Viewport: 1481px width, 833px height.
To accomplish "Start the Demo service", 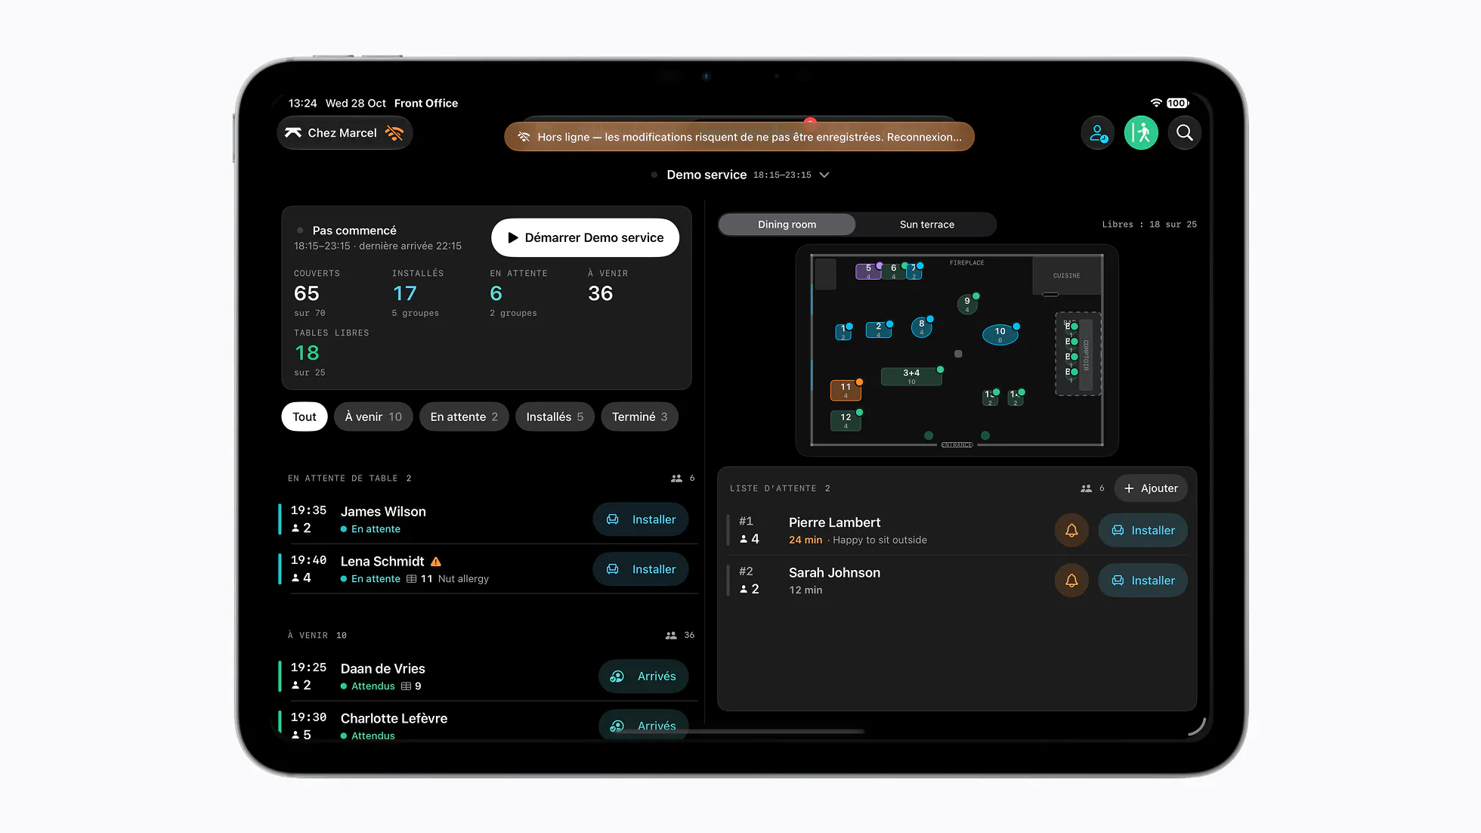I will click(585, 237).
